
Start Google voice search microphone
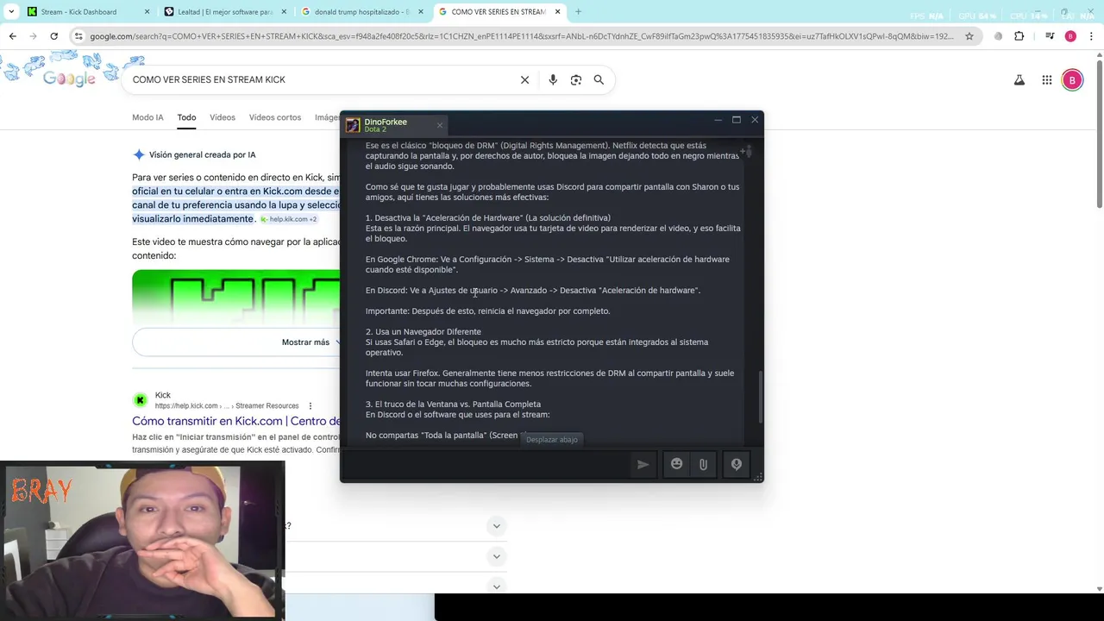click(553, 79)
